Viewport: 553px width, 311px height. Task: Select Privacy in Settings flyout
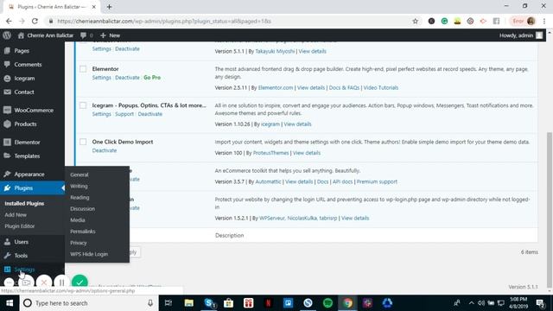pos(79,243)
